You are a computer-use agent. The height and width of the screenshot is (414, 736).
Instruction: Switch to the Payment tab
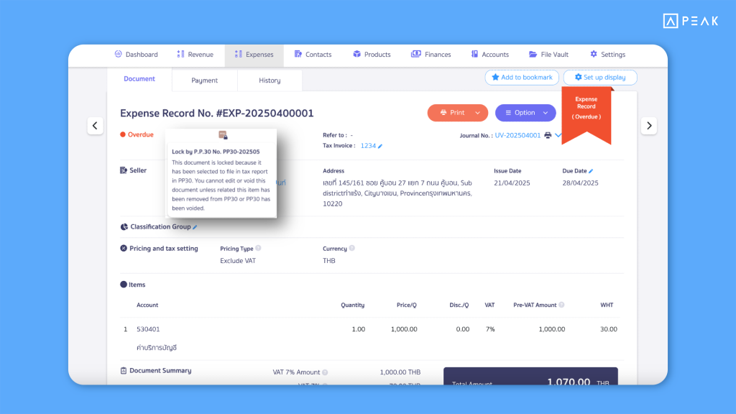204,80
